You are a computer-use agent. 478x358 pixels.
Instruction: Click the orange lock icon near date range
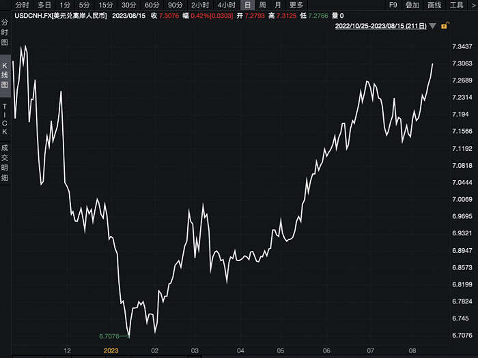(445, 26)
